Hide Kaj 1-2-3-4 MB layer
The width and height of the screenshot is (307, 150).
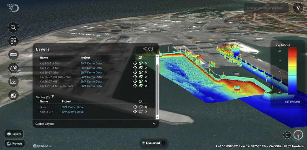(x=140, y=68)
